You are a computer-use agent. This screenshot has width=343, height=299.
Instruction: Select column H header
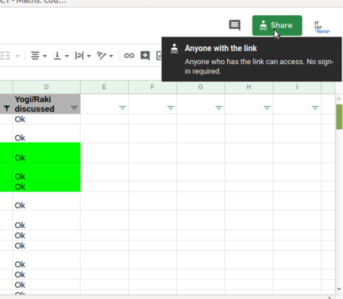point(248,87)
